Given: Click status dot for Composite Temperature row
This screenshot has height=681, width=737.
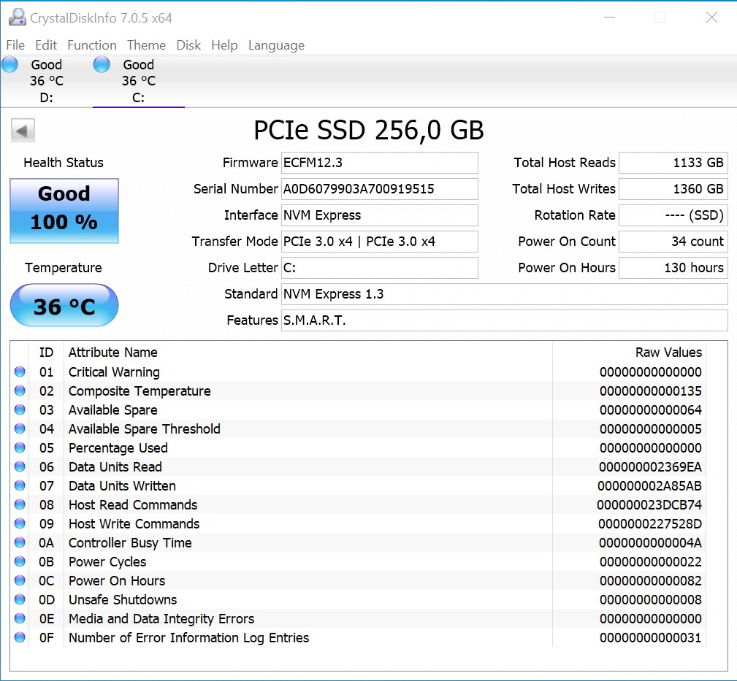Looking at the screenshot, I should 20,390.
